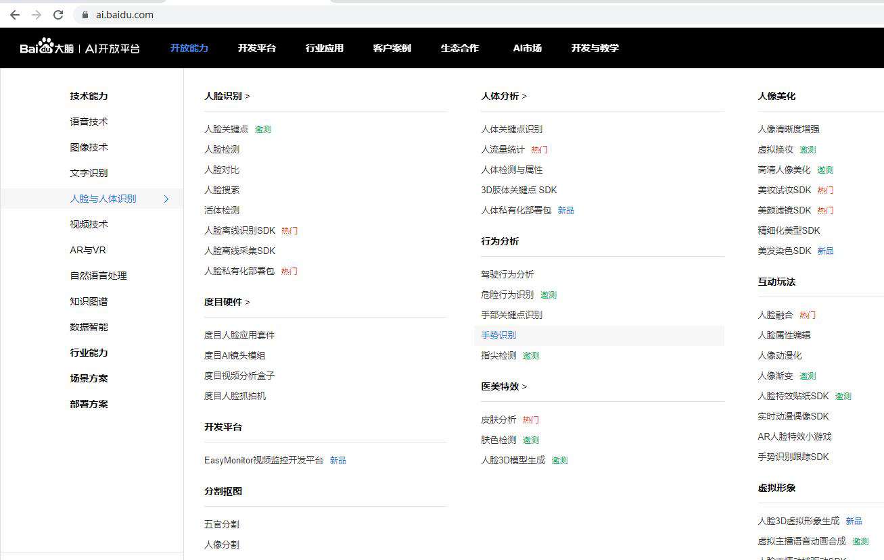Image resolution: width=884 pixels, height=560 pixels.
Task: Click the Baidu Brain AI logo
Action: [x=80, y=47]
